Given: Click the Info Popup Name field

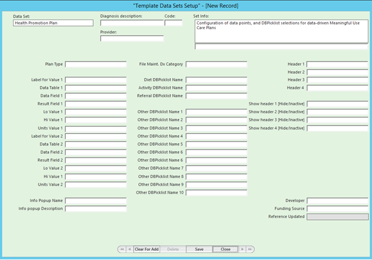Looking at the screenshot, I should [96, 201].
